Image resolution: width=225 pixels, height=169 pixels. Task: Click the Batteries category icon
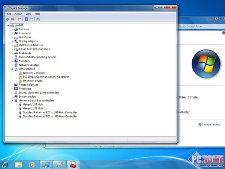[x=16, y=29]
